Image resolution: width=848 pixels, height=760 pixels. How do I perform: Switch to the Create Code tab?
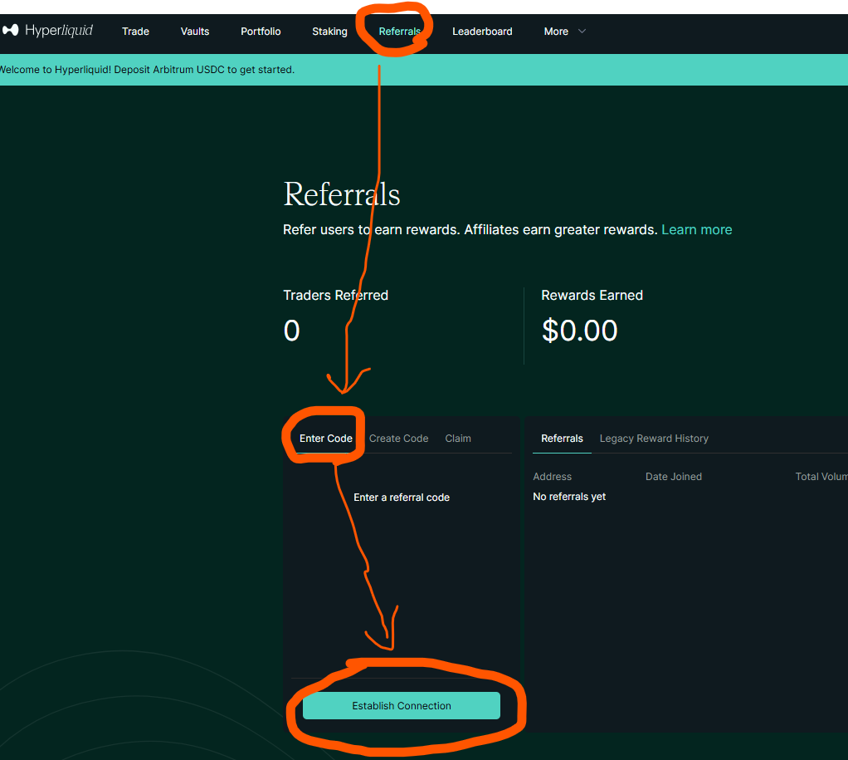click(398, 439)
